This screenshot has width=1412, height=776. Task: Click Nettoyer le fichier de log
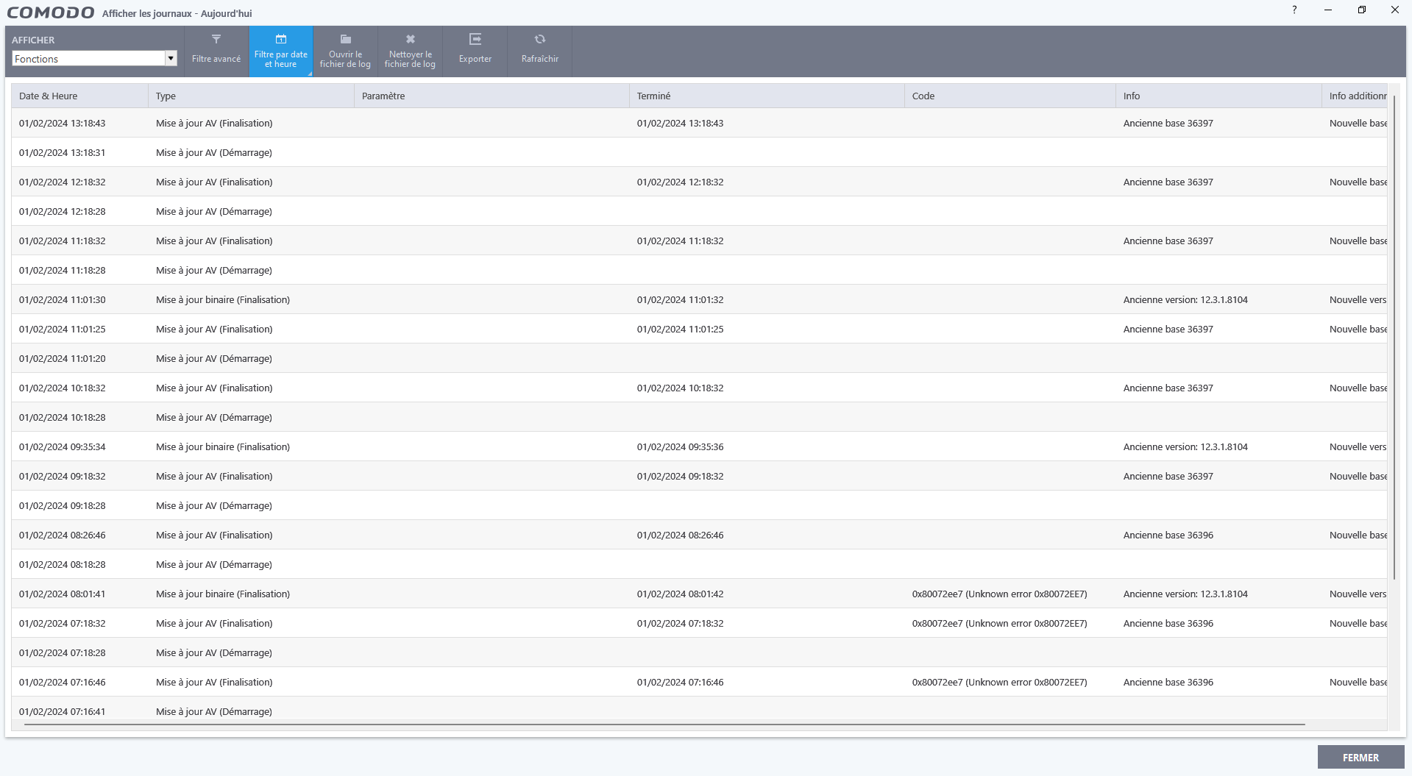(x=409, y=51)
